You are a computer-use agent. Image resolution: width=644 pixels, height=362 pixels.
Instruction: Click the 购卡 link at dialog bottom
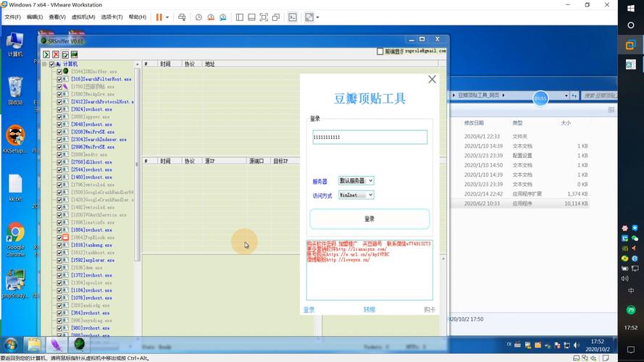click(430, 310)
